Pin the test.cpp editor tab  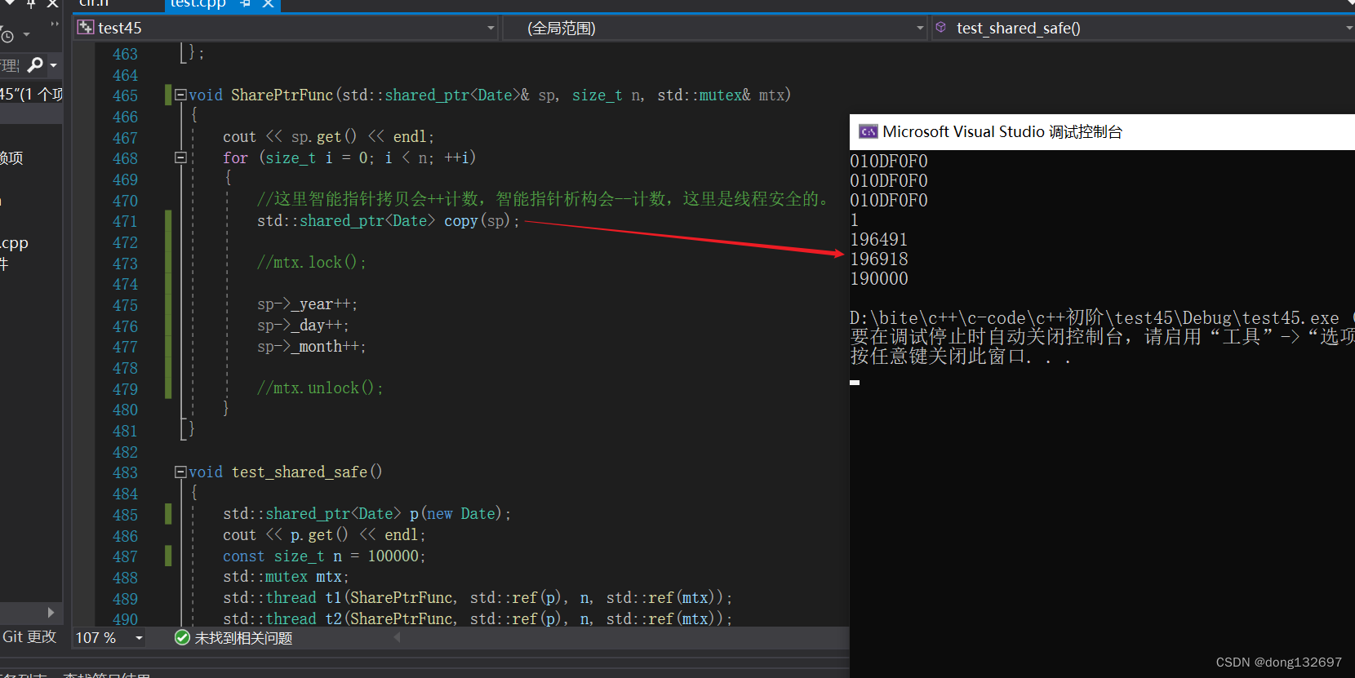245,3
